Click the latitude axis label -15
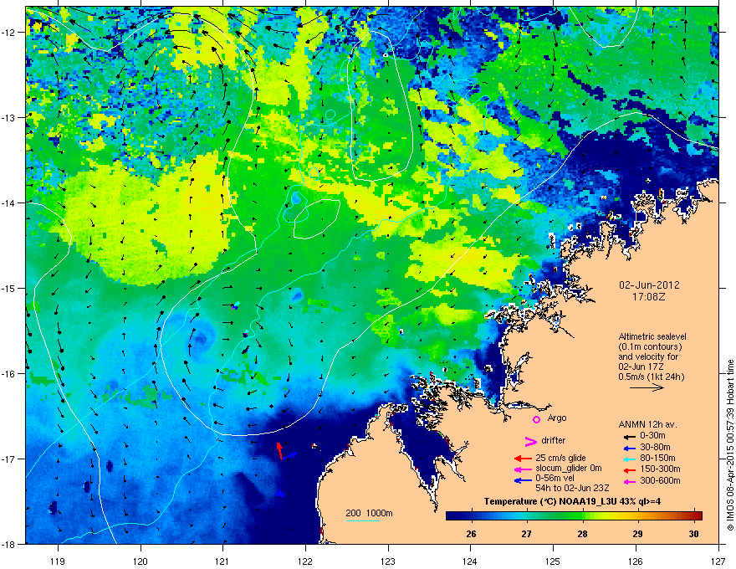Viewport: 736px width, 569px height. (x=9, y=288)
